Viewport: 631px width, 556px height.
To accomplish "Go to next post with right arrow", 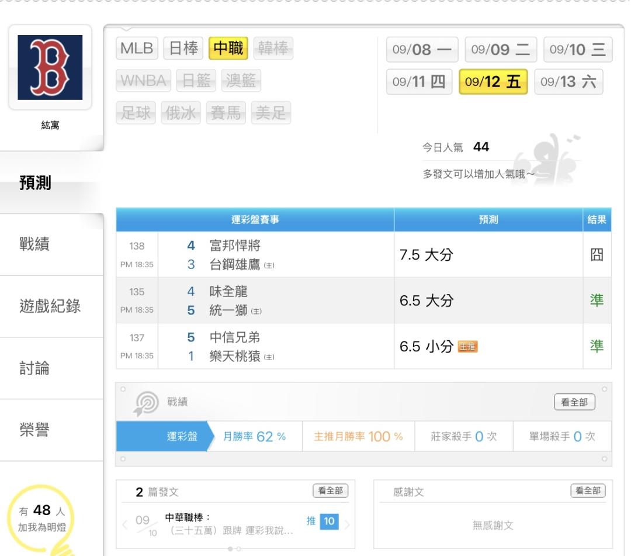I will click(347, 524).
